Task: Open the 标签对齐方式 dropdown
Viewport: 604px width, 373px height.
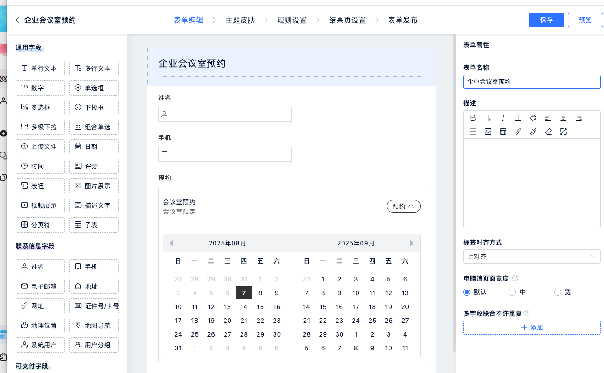Action: [532, 257]
